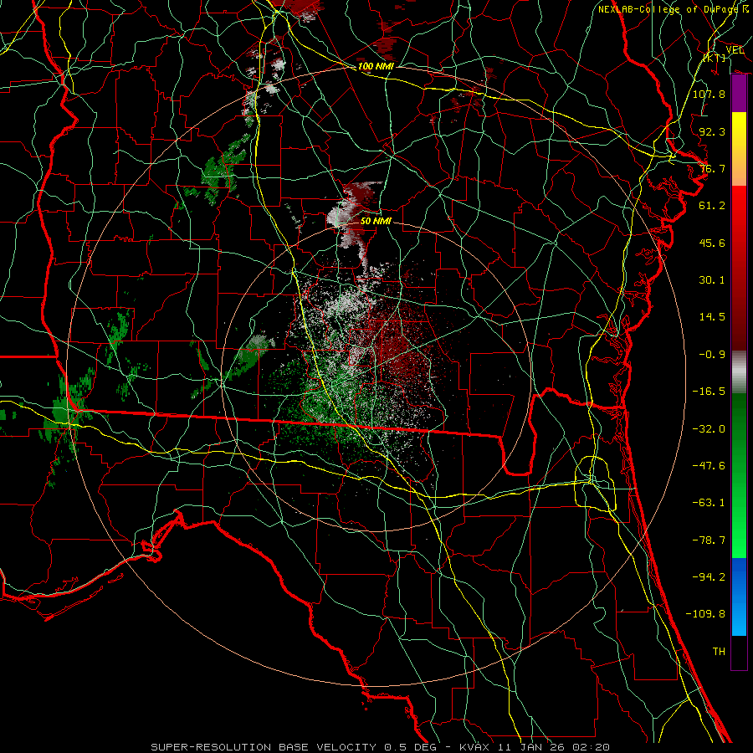The height and width of the screenshot is (753, 753).
Task: Click the -0.9 legend value
Action: point(712,355)
